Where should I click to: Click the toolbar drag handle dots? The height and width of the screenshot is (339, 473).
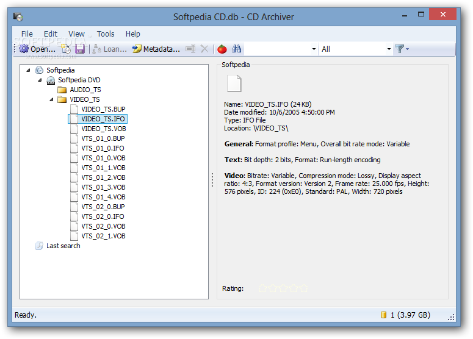pyautogui.click(x=15, y=49)
